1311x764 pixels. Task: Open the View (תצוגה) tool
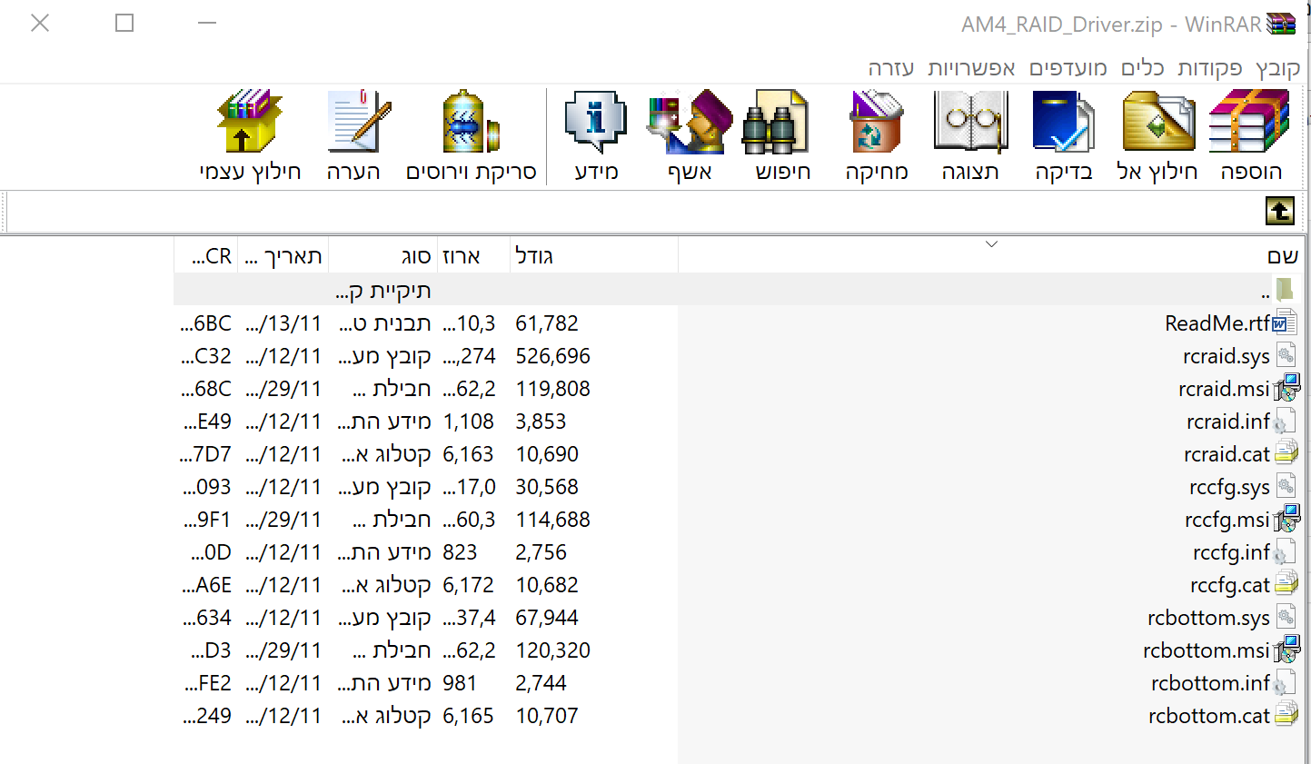click(969, 136)
